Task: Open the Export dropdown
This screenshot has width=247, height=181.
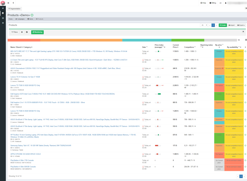Action: point(241,25)
